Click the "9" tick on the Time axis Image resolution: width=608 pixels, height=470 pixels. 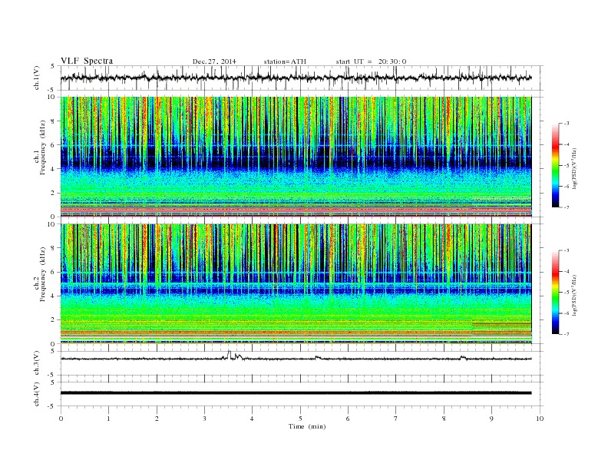click(x=491, y=419)
